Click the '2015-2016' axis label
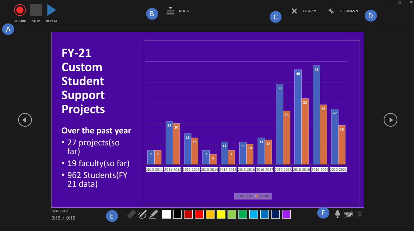414x231 pixels. click(246, 170)
